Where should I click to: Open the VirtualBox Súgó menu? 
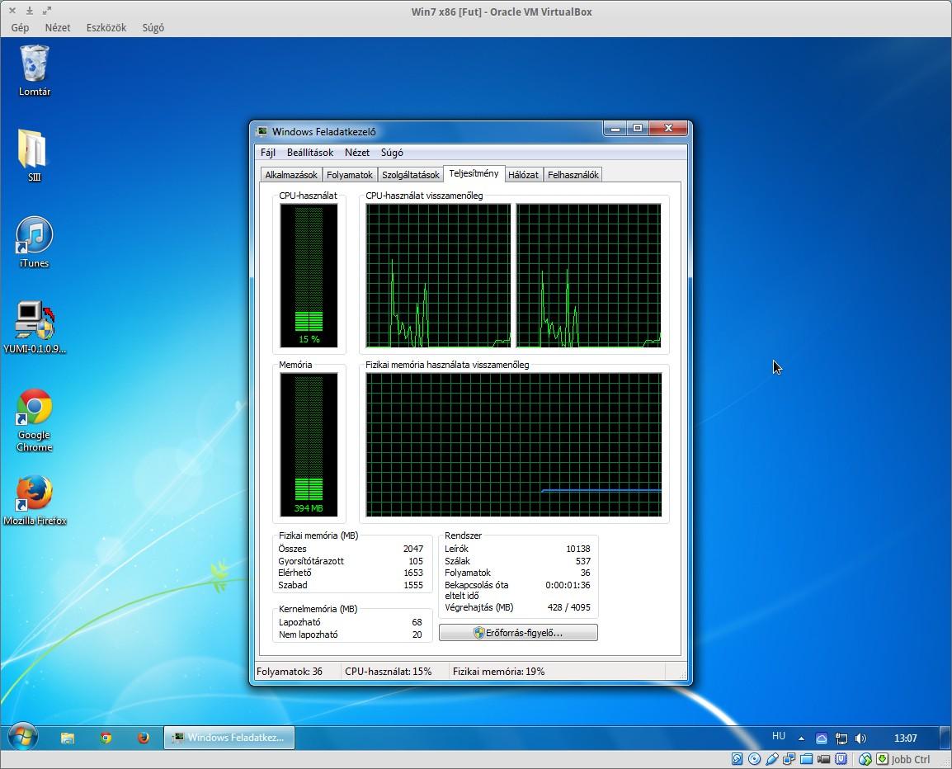click(153, 27)
